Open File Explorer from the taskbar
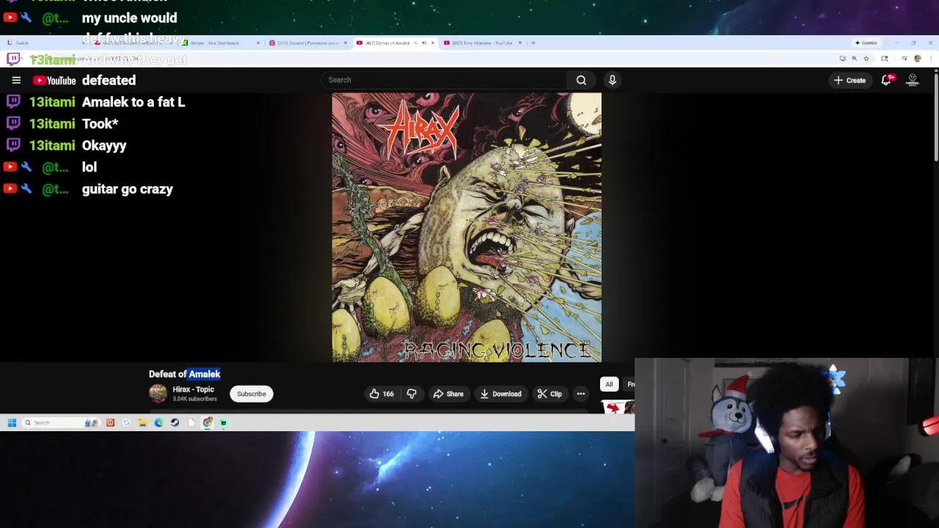This screenshot has height=528, width=939. click(x=142, y=422)
